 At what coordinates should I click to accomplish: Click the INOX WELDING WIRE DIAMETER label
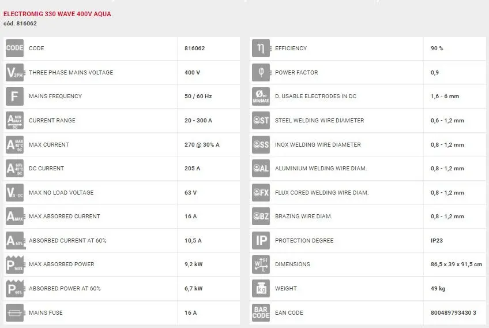click(318, 145)
